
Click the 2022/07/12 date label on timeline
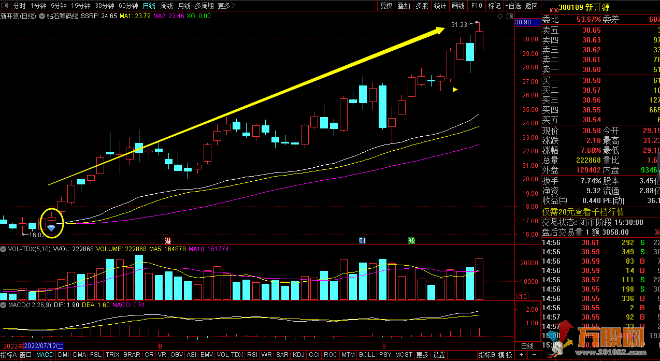44,346
